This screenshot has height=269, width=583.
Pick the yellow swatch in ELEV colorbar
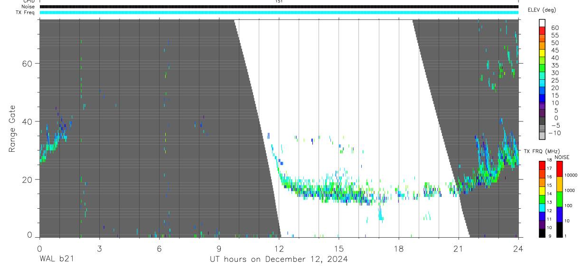tap(542, 53)
